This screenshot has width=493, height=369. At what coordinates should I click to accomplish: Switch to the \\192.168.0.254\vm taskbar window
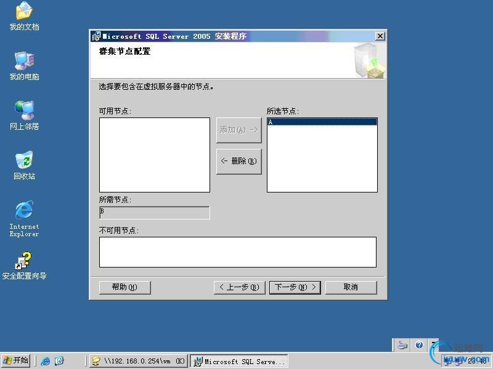[138, 361]
